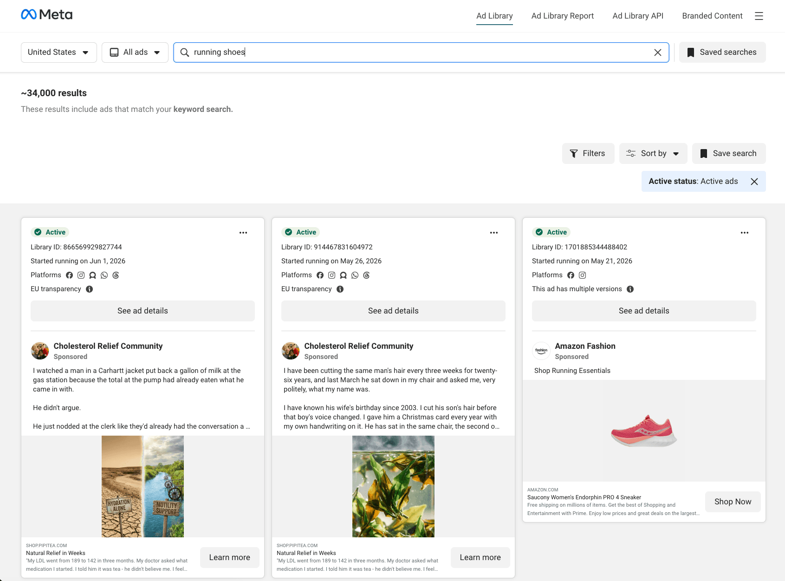Image resolution: width=785 pixels, height=581 pixels.
Task: Click the Active badge on ad 866569929827744
Action: (50, 232)
